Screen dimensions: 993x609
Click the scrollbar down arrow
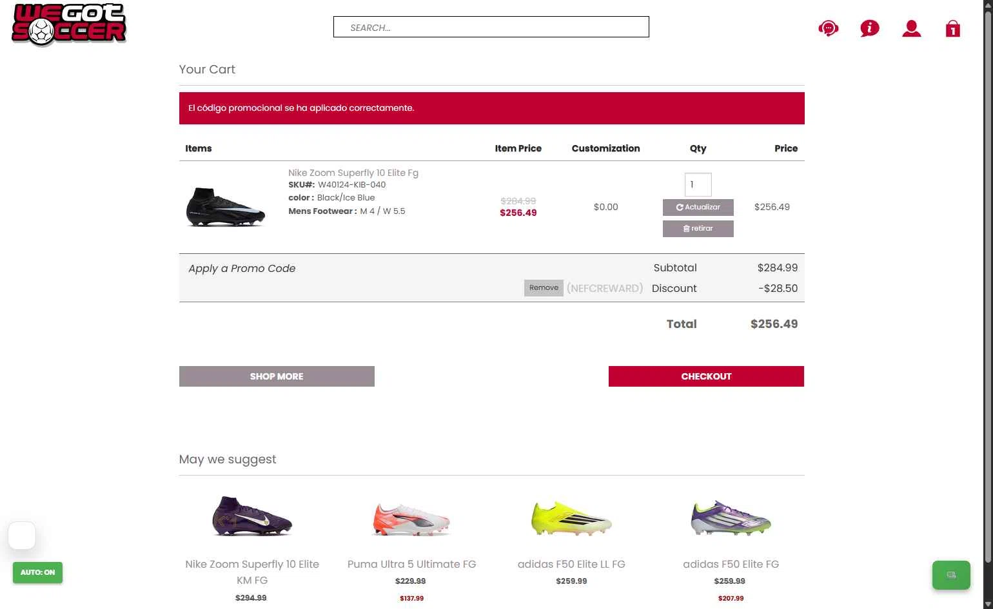[988, 604]
